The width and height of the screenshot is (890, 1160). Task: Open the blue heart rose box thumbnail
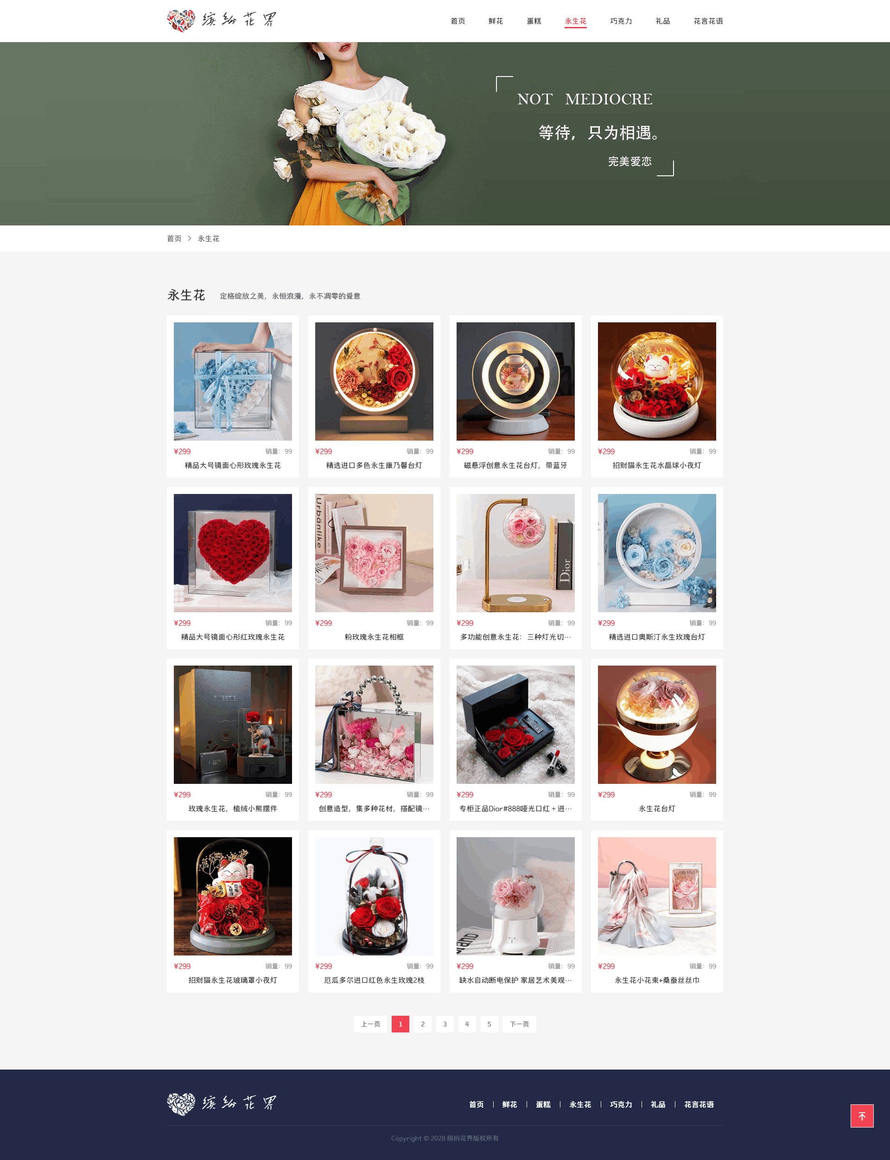tap(233, 381)
